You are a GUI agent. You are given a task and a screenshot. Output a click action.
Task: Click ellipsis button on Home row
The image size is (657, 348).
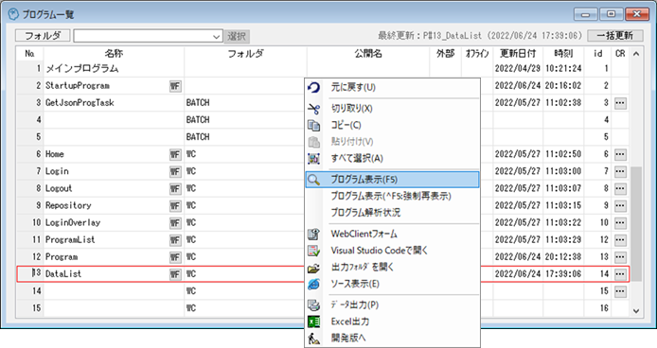(x=620, y=154)
